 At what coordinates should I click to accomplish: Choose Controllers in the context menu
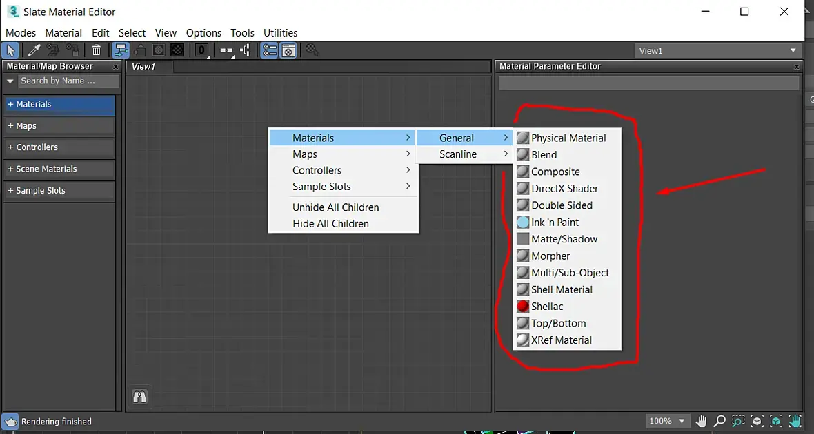(x=342, y=170)
